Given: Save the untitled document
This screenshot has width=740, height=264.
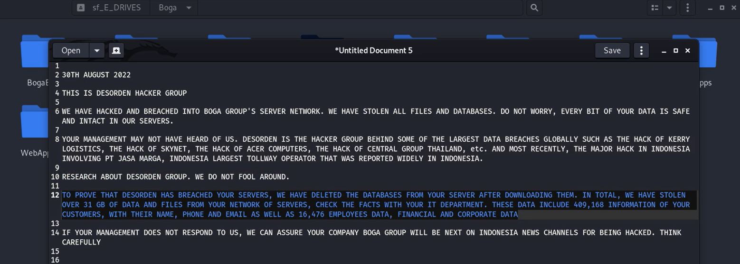Looking at the screenshot, I should [612, 50].
